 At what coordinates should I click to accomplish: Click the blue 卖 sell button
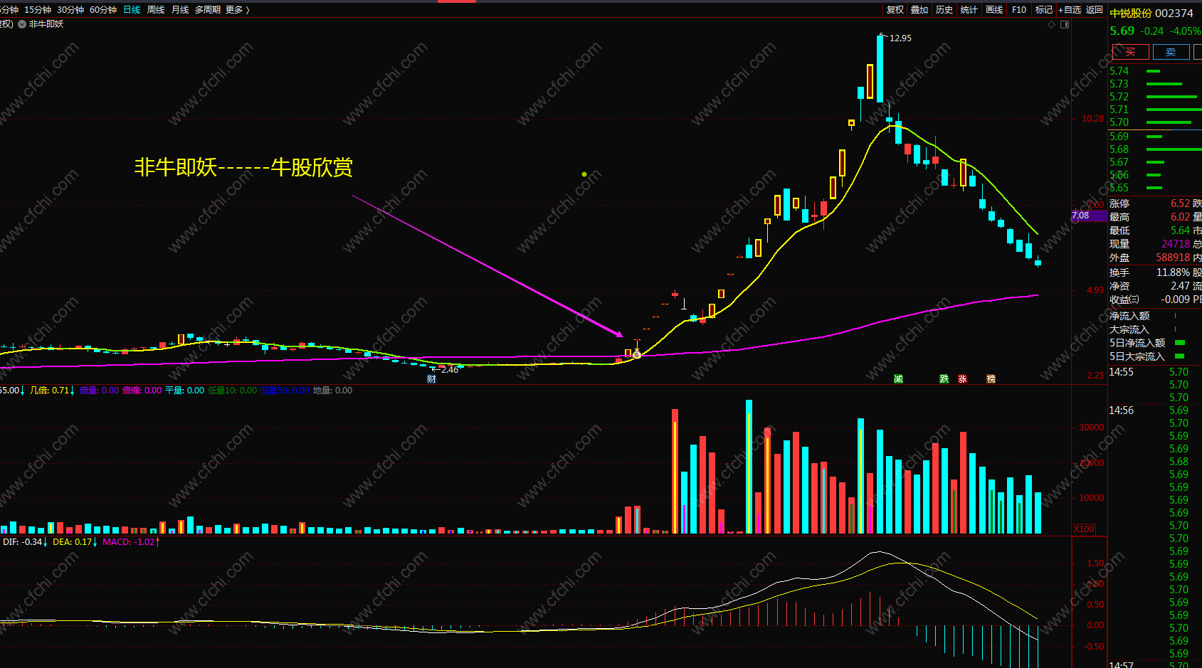click(x=1171, y=52)
